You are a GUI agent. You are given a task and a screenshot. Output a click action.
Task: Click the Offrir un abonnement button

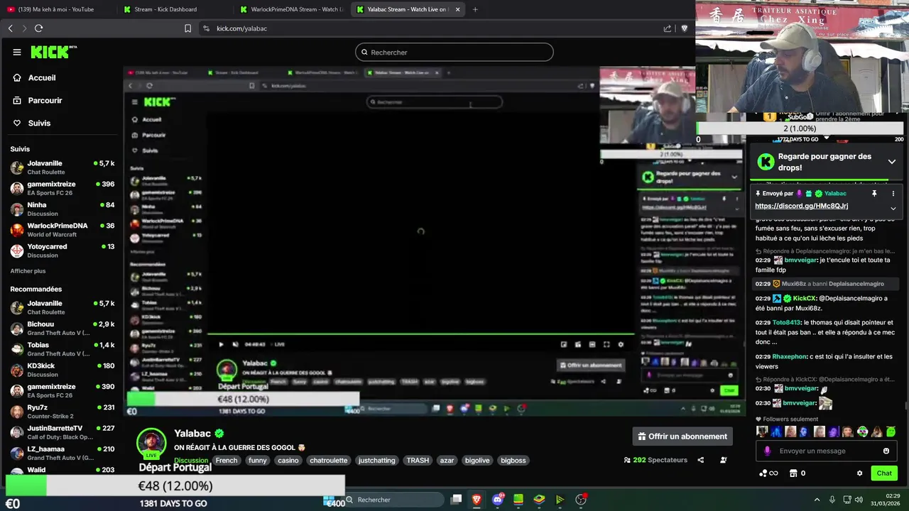(682, 436)
